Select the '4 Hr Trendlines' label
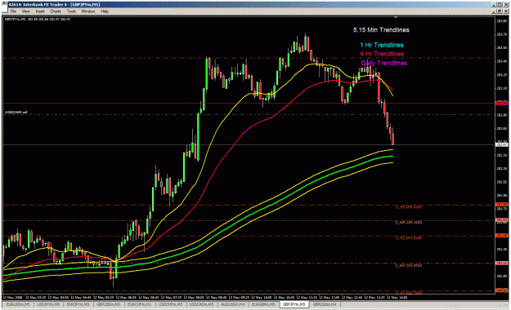Viewport: 511px width, 310px height. coord(382,54)
